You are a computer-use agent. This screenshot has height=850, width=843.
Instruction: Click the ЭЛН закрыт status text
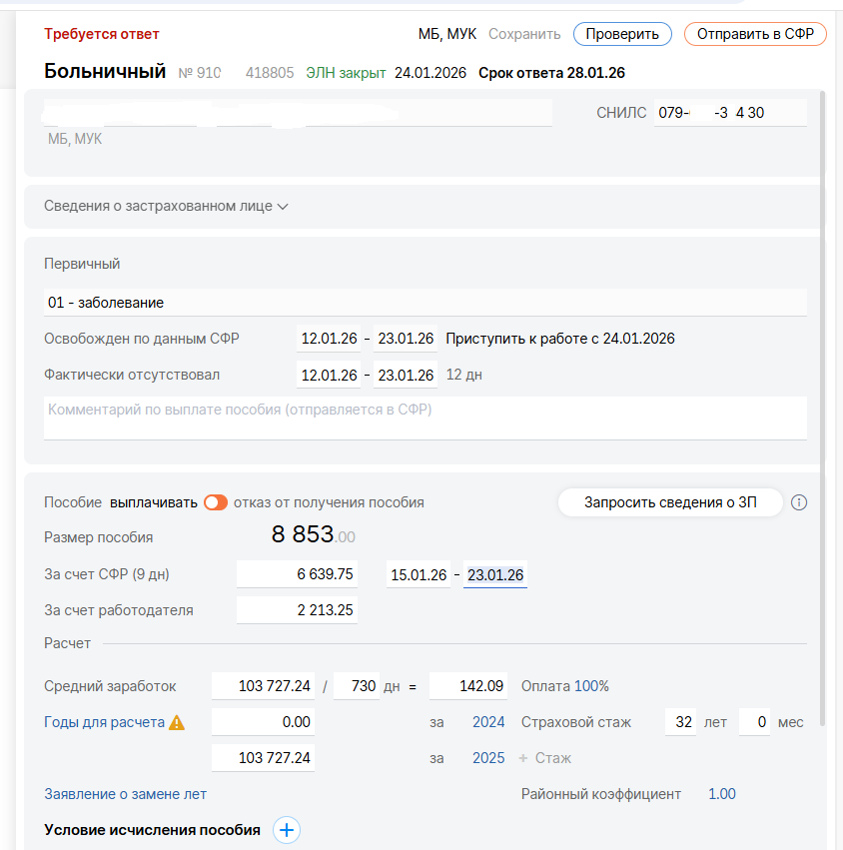(x=346, y=73)
